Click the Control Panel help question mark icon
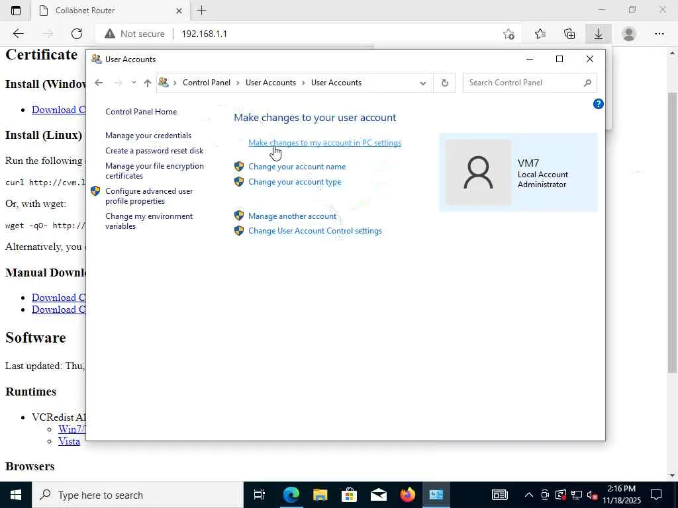The image size is (678, 508). 598,104
